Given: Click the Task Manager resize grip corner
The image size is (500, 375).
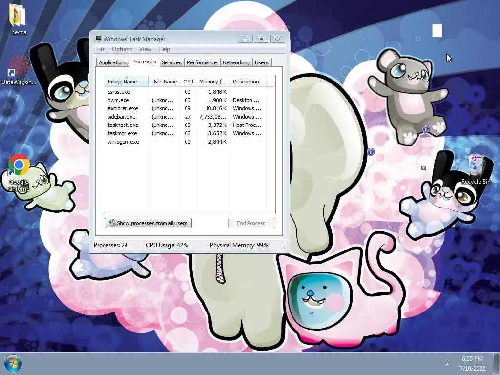Looking at the screenshot, I should 283,247.
